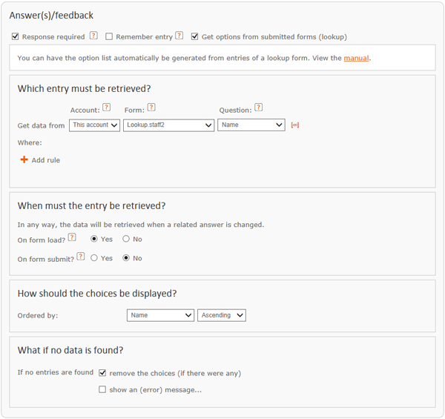Viewport: 445px width, 419px height.
Task: Open help icon next to On form submit
Action: click(x=81, y=257)
